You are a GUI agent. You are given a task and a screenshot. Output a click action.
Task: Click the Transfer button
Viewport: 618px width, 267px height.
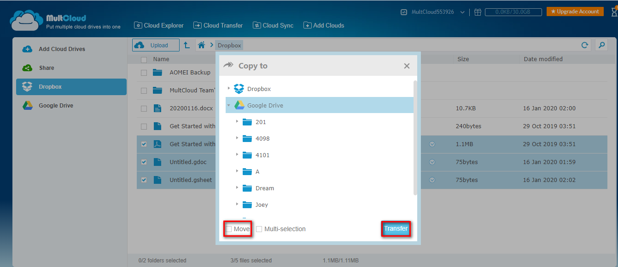tap(396, 228)
